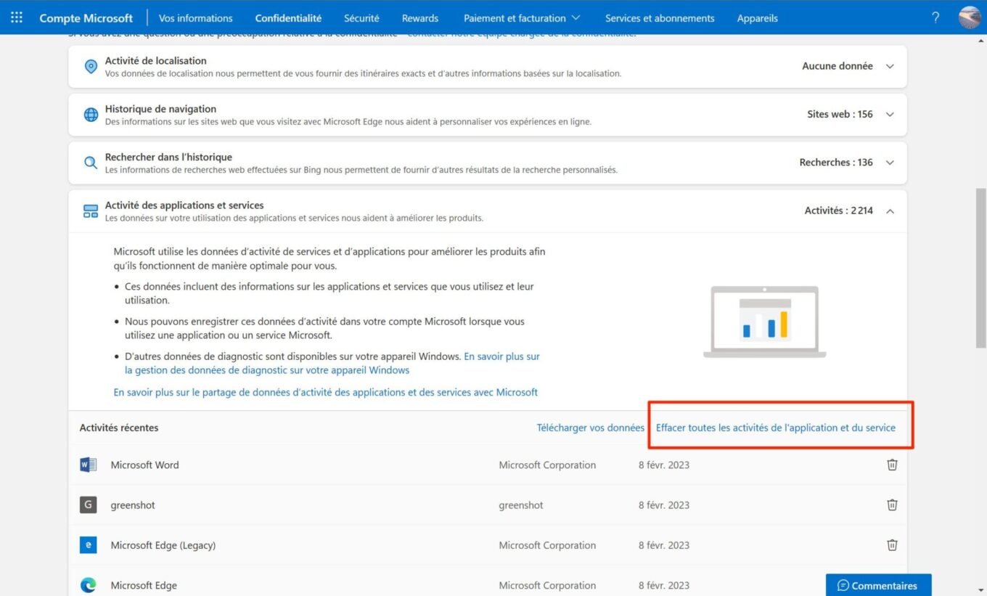Image resolution: width=987 pixels, height=596 pixels.
Task: Expand the Activité de localisation section
Action: (x=890, y=66)
